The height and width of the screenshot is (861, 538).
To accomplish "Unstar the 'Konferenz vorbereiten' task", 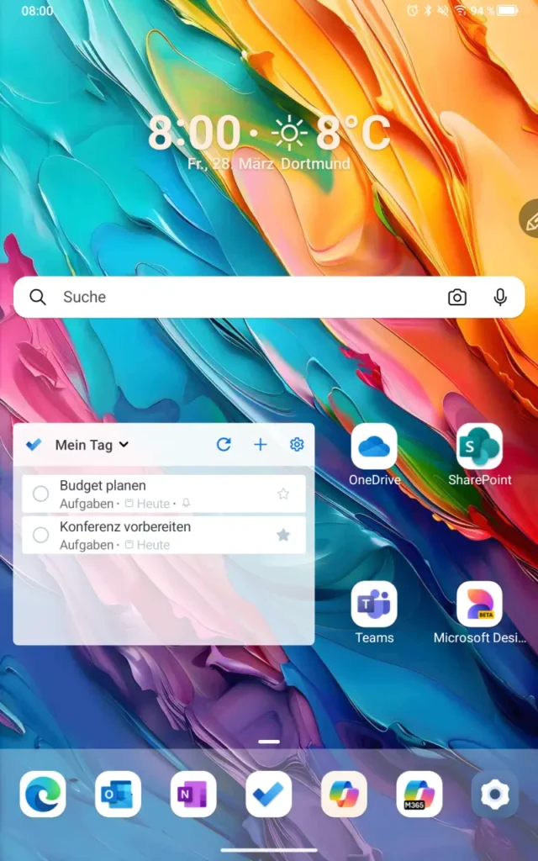I will (x=283, y=536).
